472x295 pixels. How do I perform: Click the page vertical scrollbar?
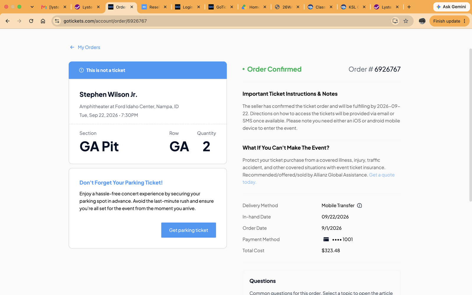(x=470, y=124)
